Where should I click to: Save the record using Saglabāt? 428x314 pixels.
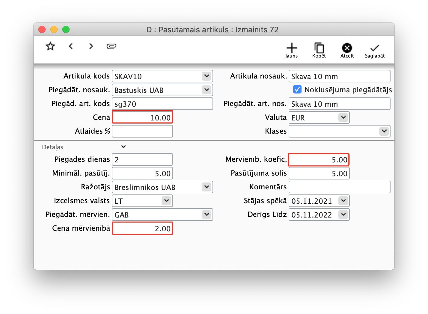(374, 49)
